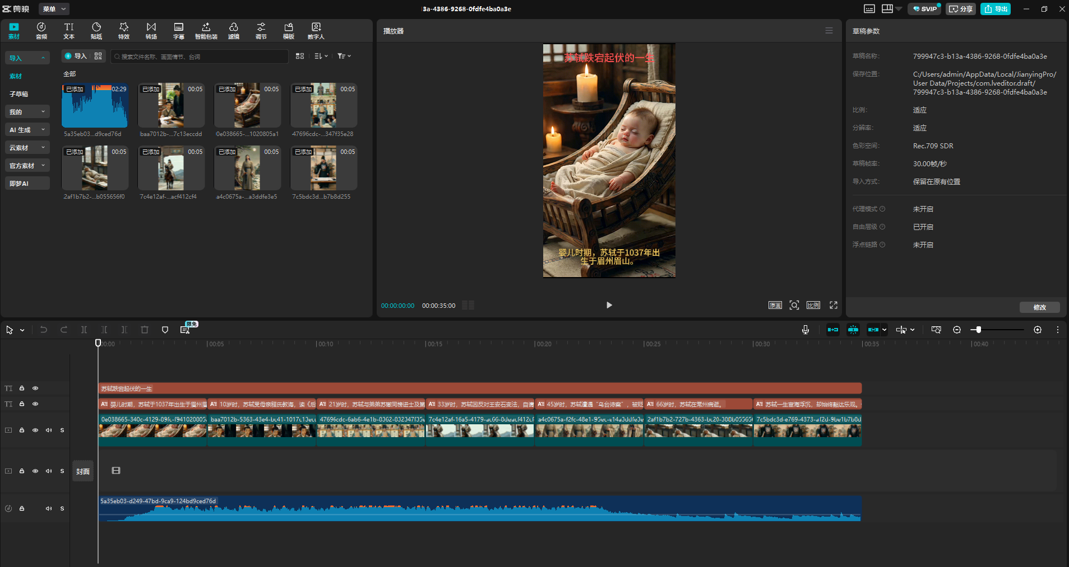Click the 修改 button in draft parameters
Screen dimensions: 1069x567
click(x=1039, y=307)
